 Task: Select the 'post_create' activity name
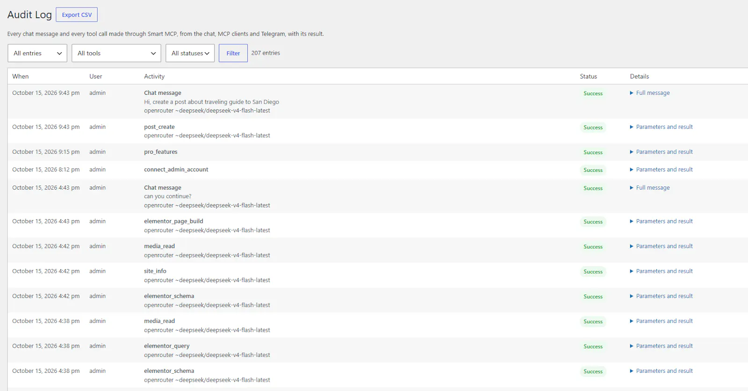tap(159, 127)
